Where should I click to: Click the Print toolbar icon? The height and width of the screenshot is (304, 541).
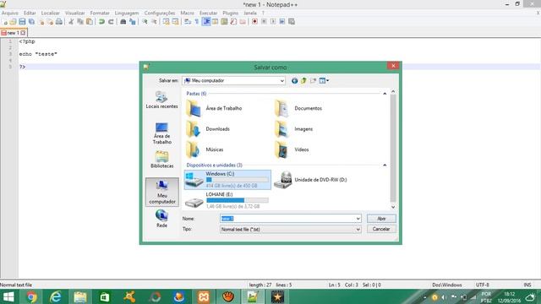59,22
